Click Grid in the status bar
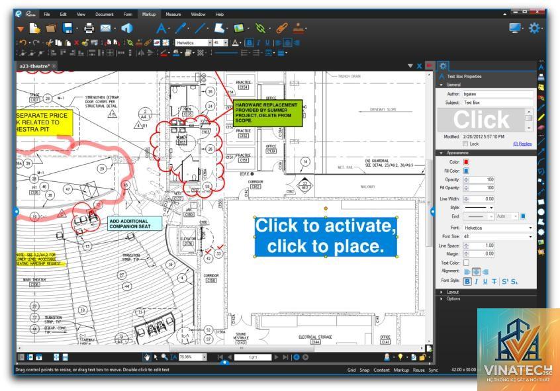This screenshot has height=391, width=560. [x=351, y=370]
